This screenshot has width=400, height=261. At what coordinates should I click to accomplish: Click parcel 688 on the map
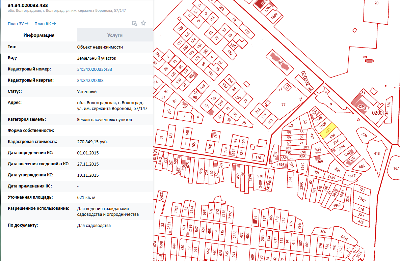(x=362, y=166)
